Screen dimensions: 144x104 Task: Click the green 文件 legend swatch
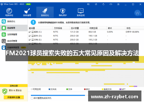coord(67,89)
